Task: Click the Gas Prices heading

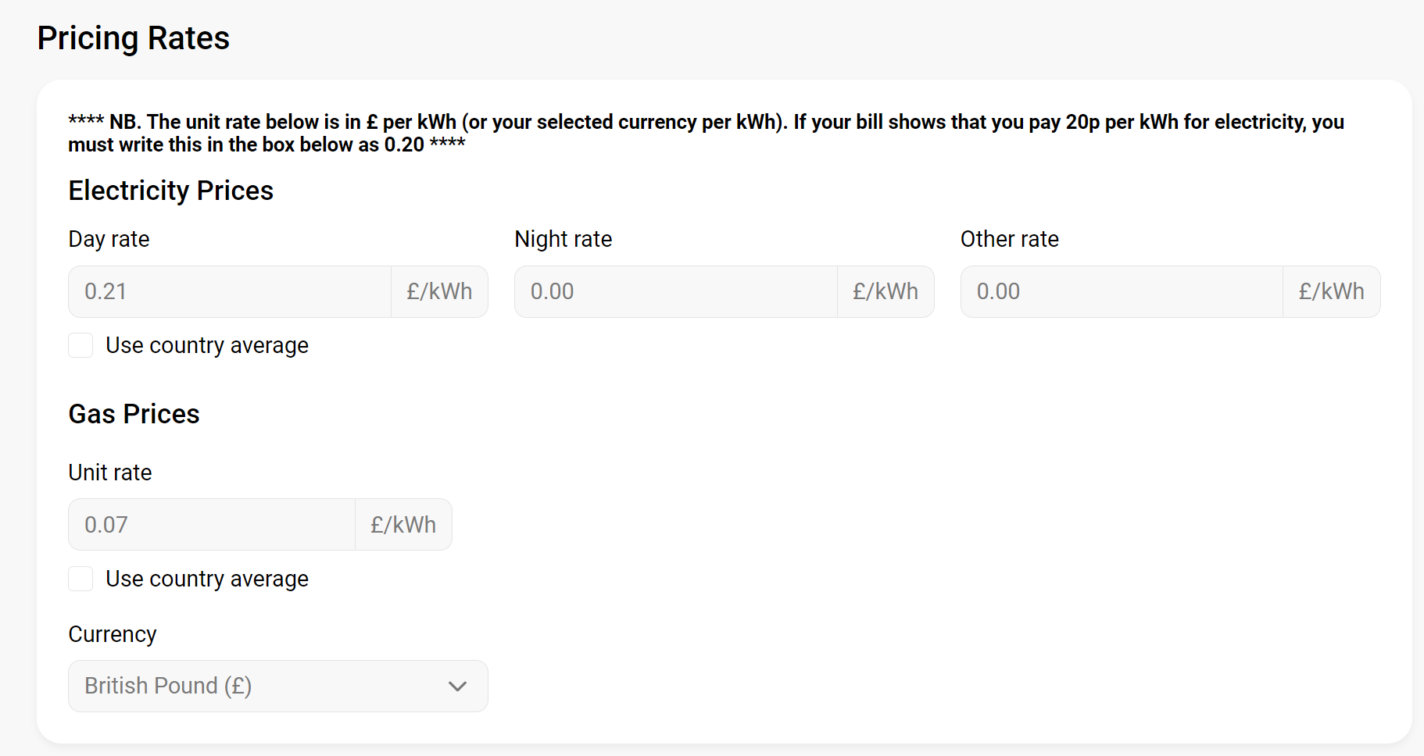Action: (x=134, y=414)
